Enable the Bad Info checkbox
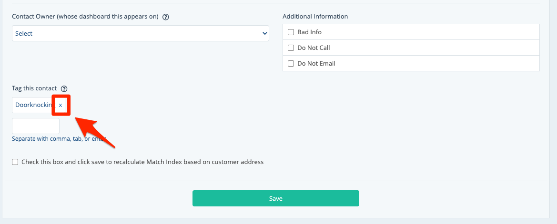 (291, 32)
